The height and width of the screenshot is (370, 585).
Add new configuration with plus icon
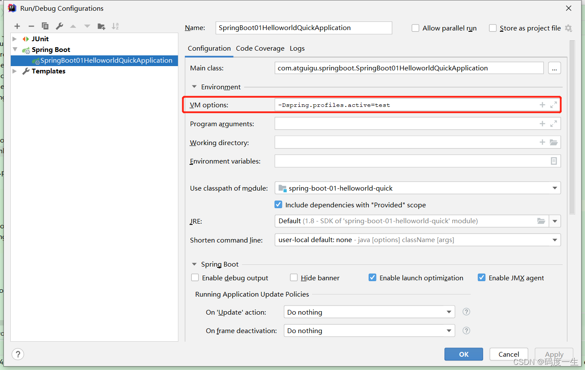point(17,26)
